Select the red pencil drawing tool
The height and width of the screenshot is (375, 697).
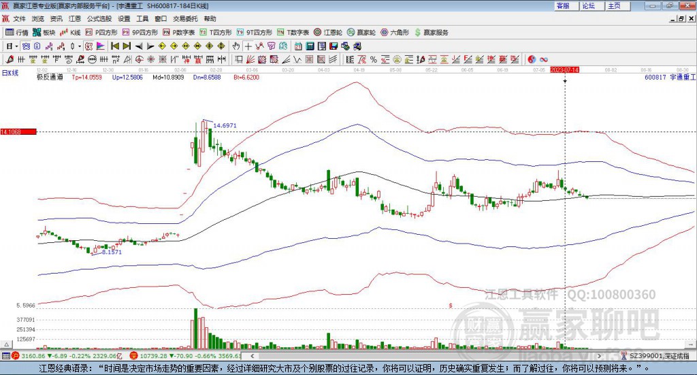[10, 59]
